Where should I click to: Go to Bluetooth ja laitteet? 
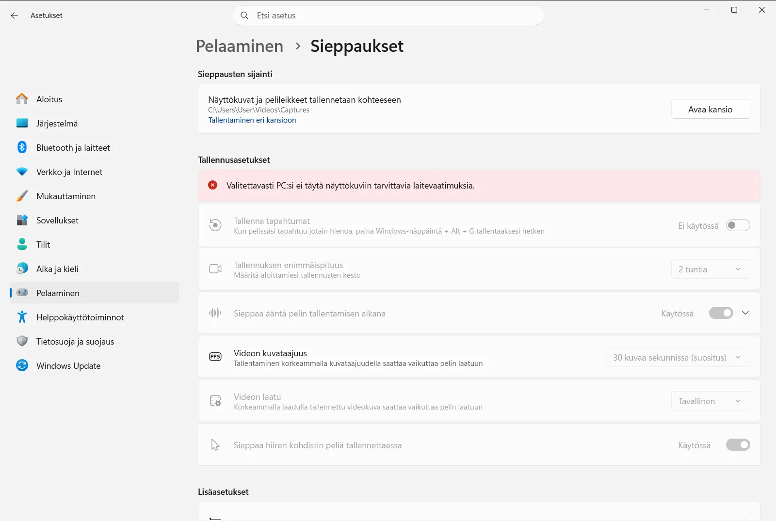(95, 147)
